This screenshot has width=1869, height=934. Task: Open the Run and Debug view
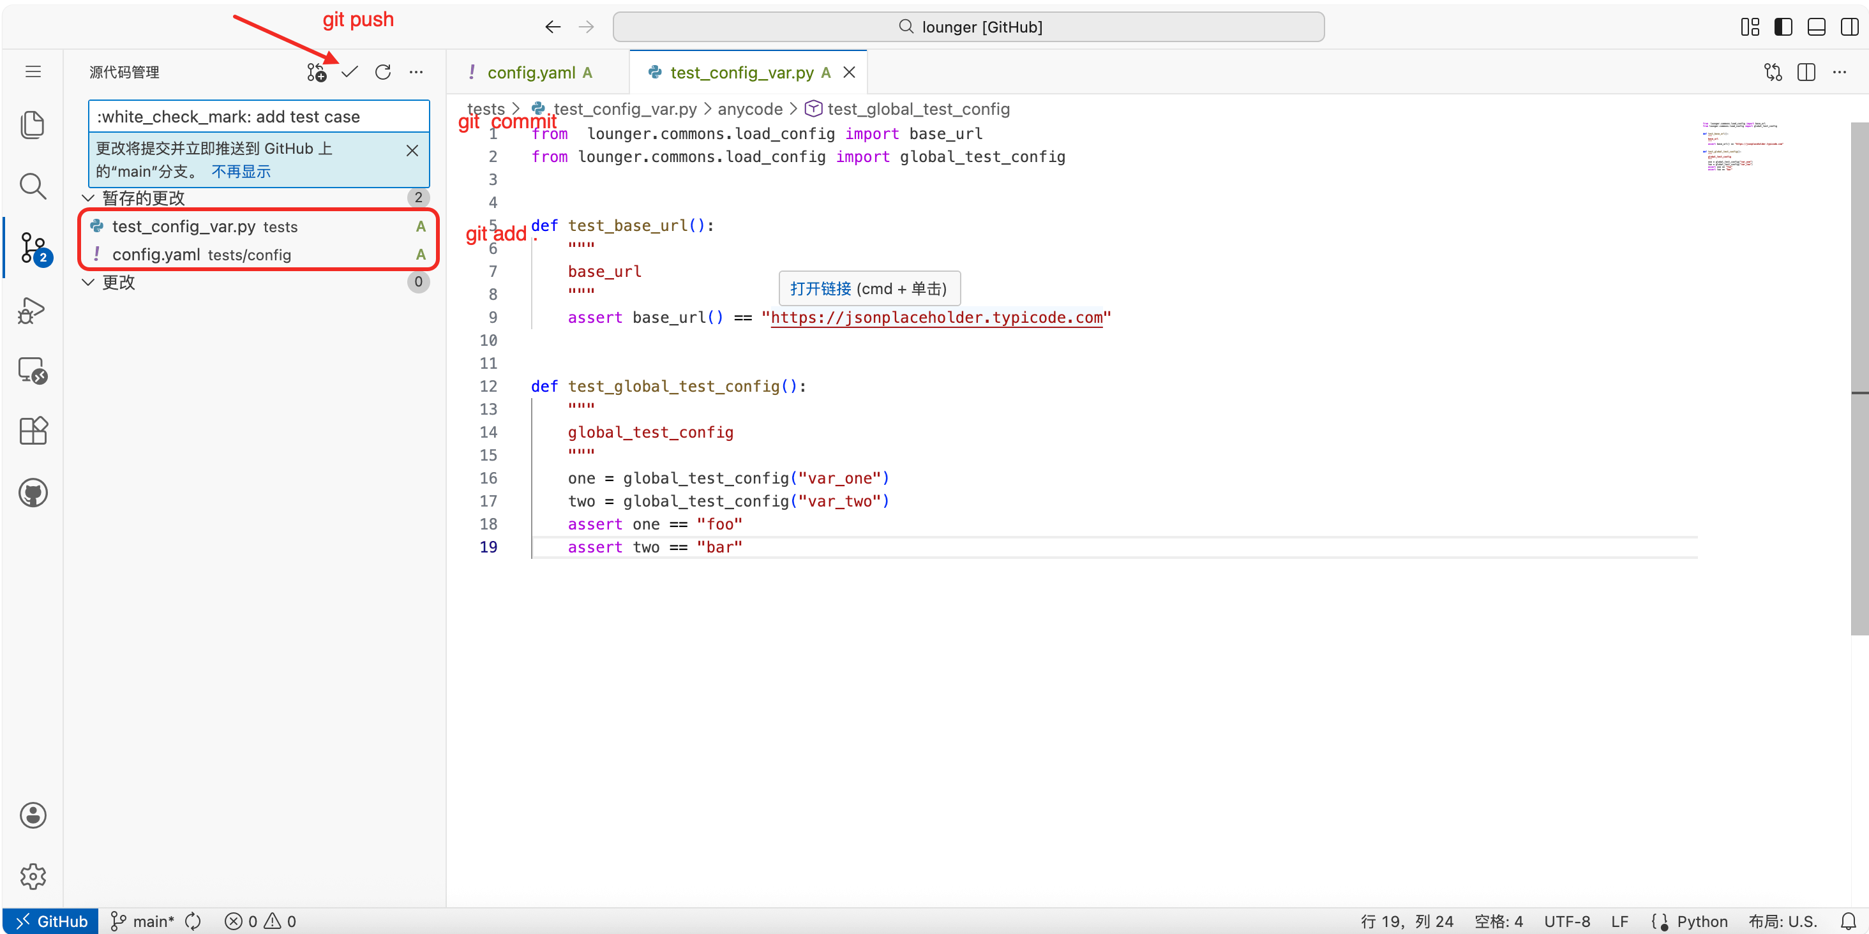33,310
